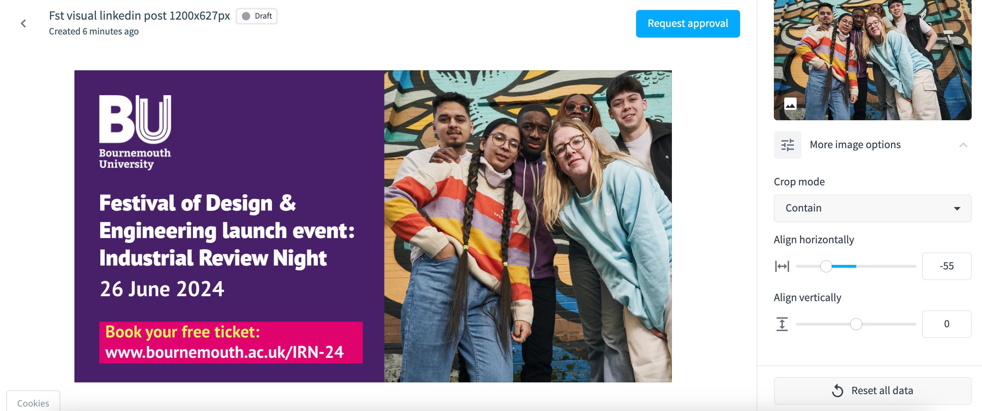
Task: Click the horizontal alignment value field showing -55
Action: click(947, 266)
